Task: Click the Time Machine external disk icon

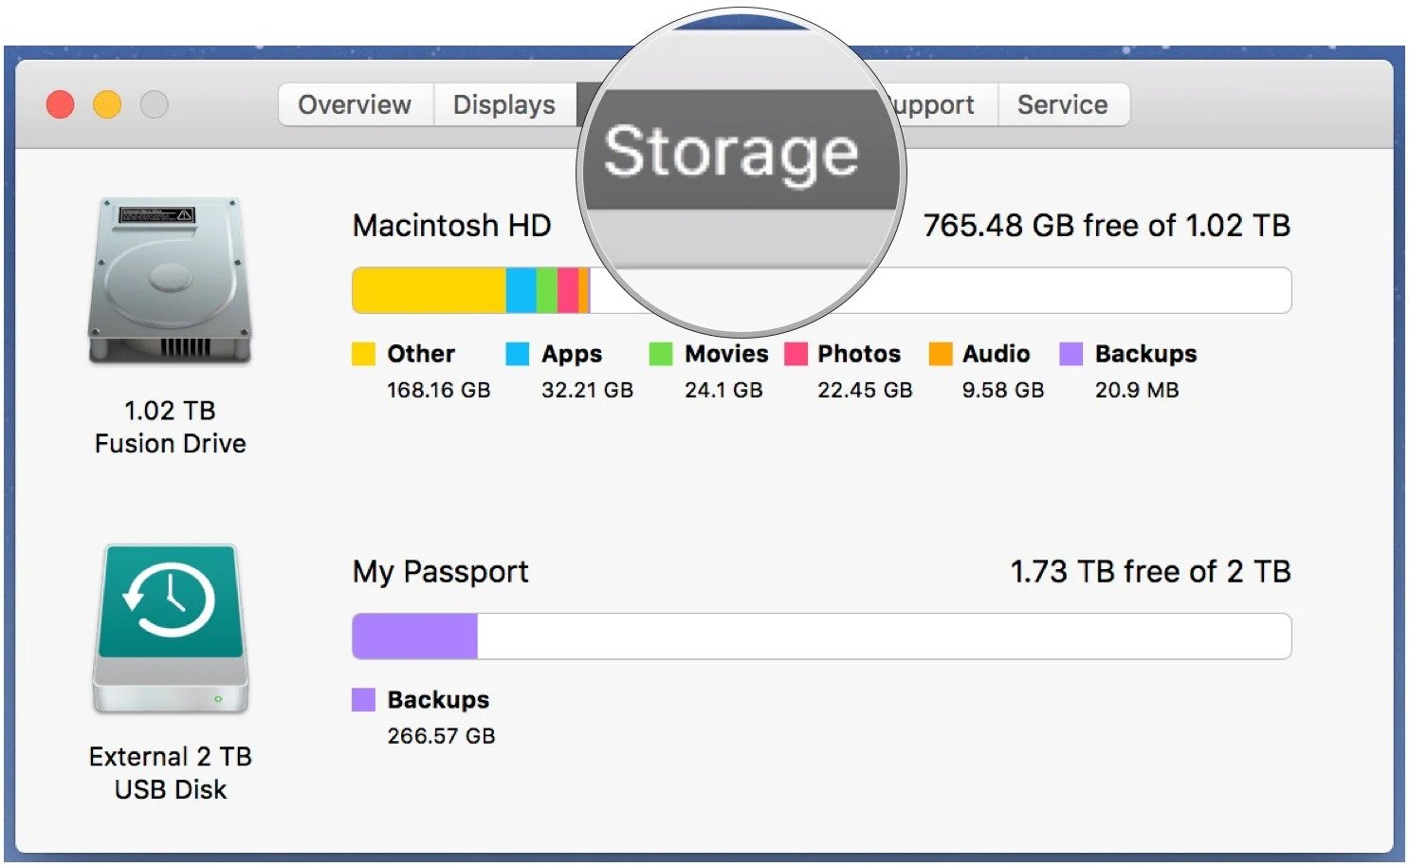Action: (x=171, y=627)
